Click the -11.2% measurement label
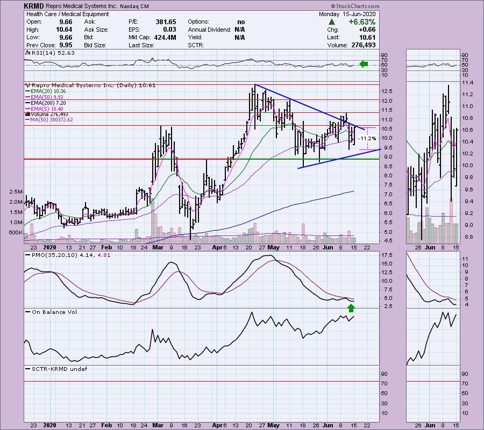The image size is (484, 430). (x=367, y=139)
